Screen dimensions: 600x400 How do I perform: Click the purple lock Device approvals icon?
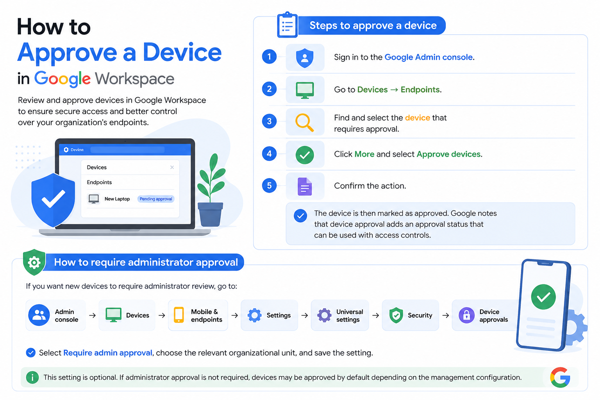[466, 315]
